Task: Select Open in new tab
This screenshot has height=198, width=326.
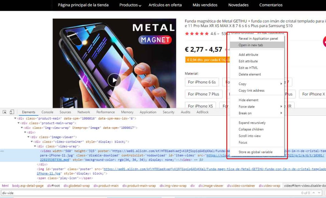Action: [x=257, y=45]
